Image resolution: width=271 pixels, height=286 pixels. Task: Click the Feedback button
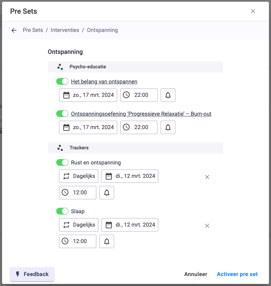[32, 274]
